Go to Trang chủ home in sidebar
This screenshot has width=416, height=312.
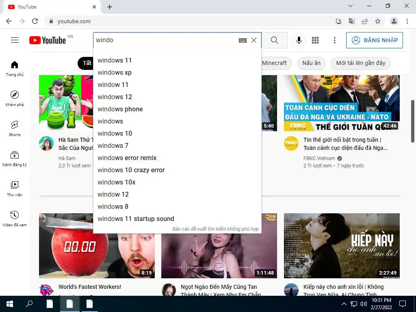click(15, 69)
